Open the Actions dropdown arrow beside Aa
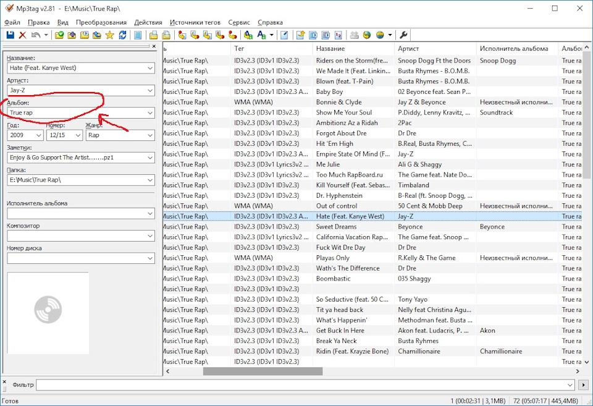 pyautogui.click(x=272, y=35)
